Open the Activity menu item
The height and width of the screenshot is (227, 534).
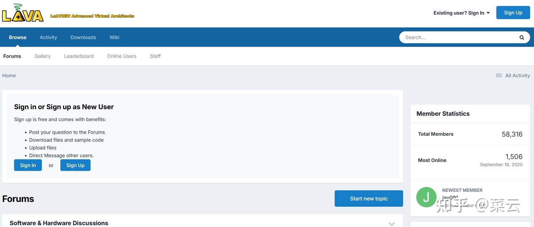[49, 37]
